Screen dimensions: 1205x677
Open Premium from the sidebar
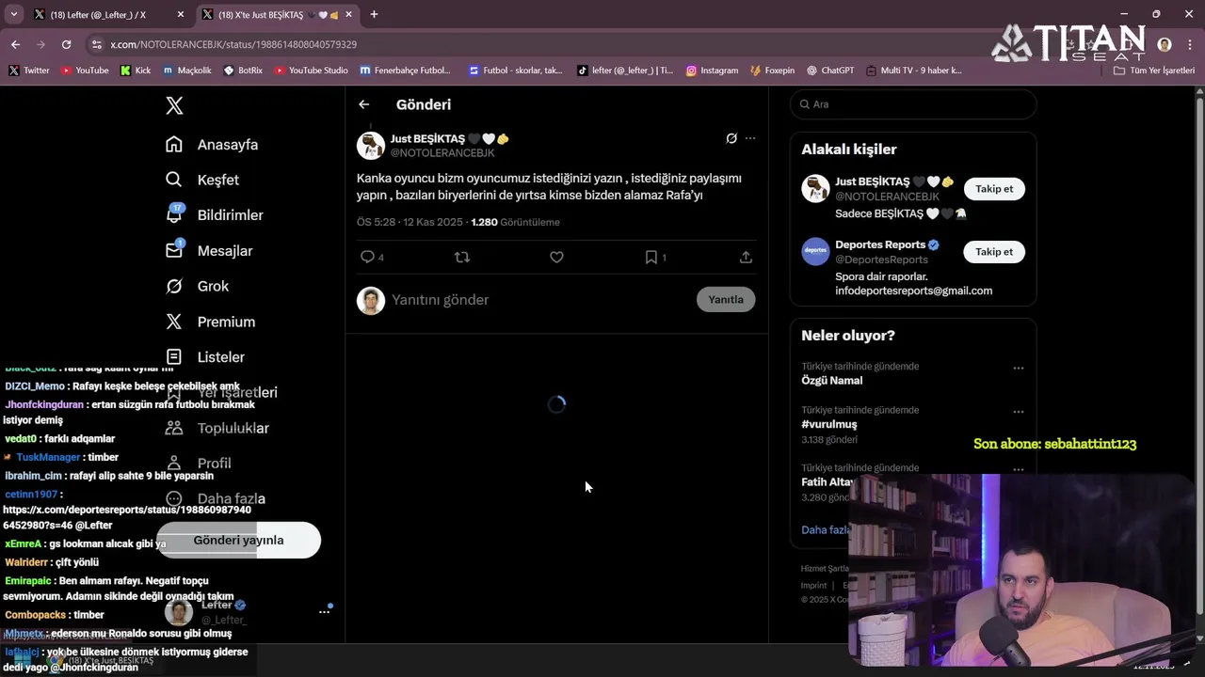[x=210, y=322]
